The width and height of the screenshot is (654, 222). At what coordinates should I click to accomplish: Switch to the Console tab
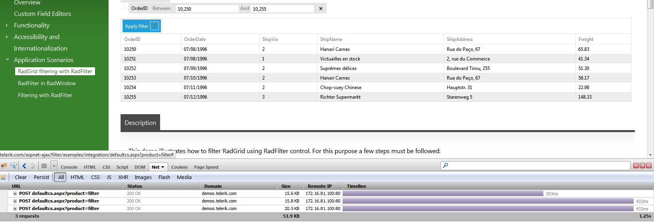pos(69,167)
